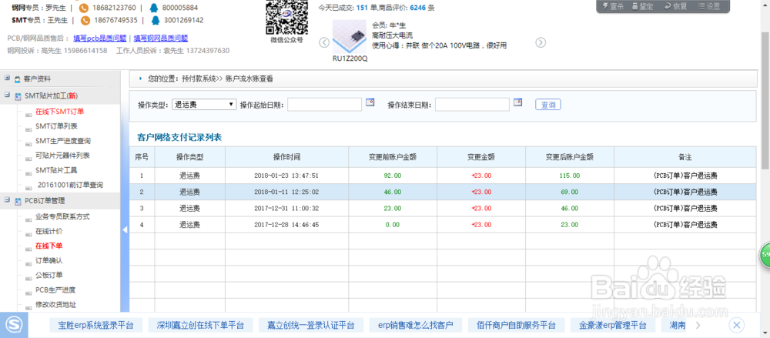Screen dimensions: 770x338
Task: Click the 操作起始日期 input field
Action: pyautogui.click(x=325, y=105)
